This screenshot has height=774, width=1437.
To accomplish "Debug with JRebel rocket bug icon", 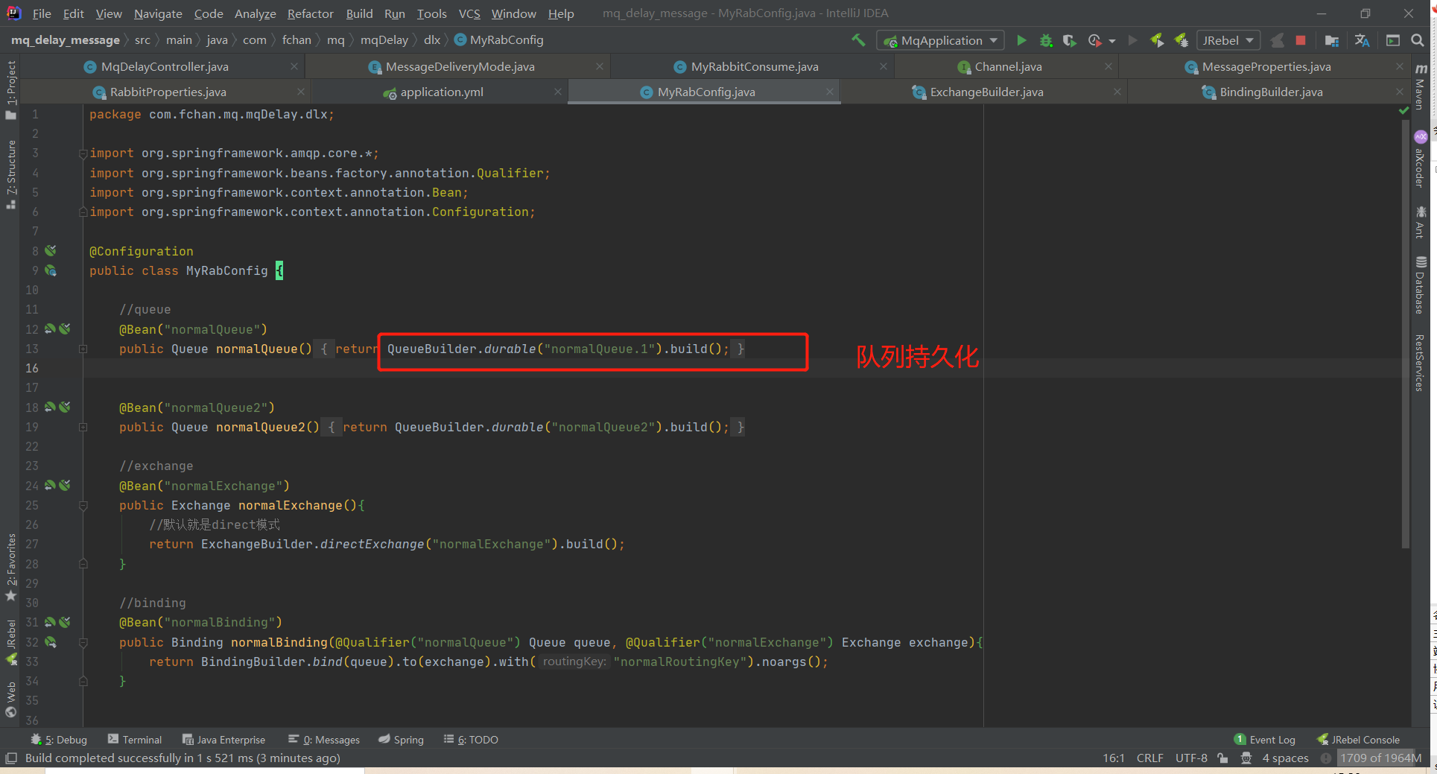I will [1181, 40].
